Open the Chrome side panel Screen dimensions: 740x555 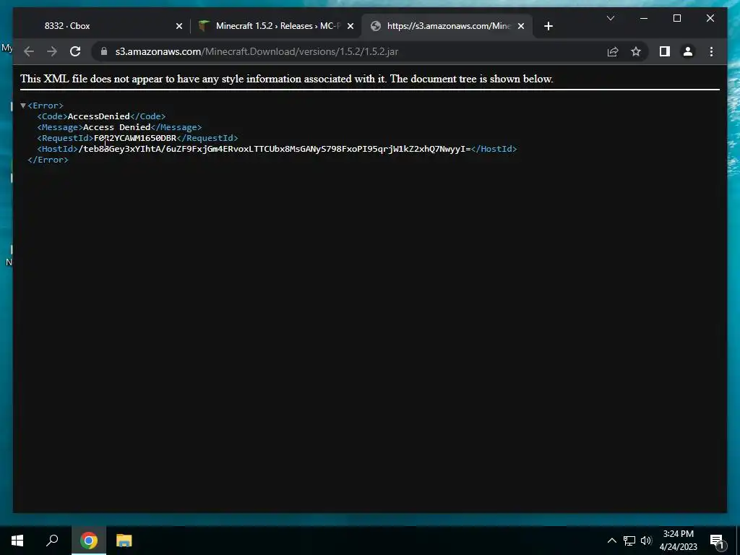pos(665,51)
